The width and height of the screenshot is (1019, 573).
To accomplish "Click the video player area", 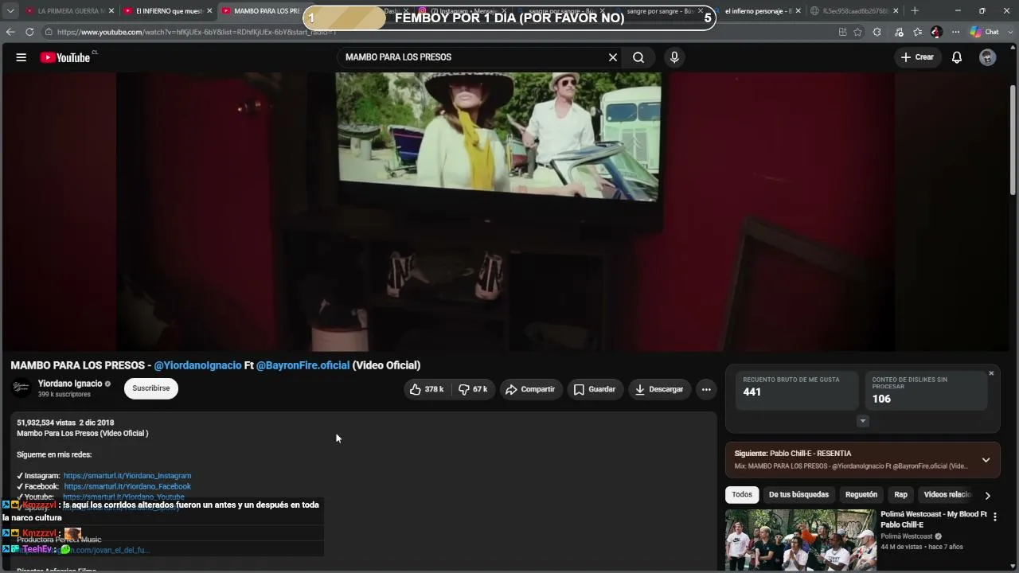I will 506,212.
